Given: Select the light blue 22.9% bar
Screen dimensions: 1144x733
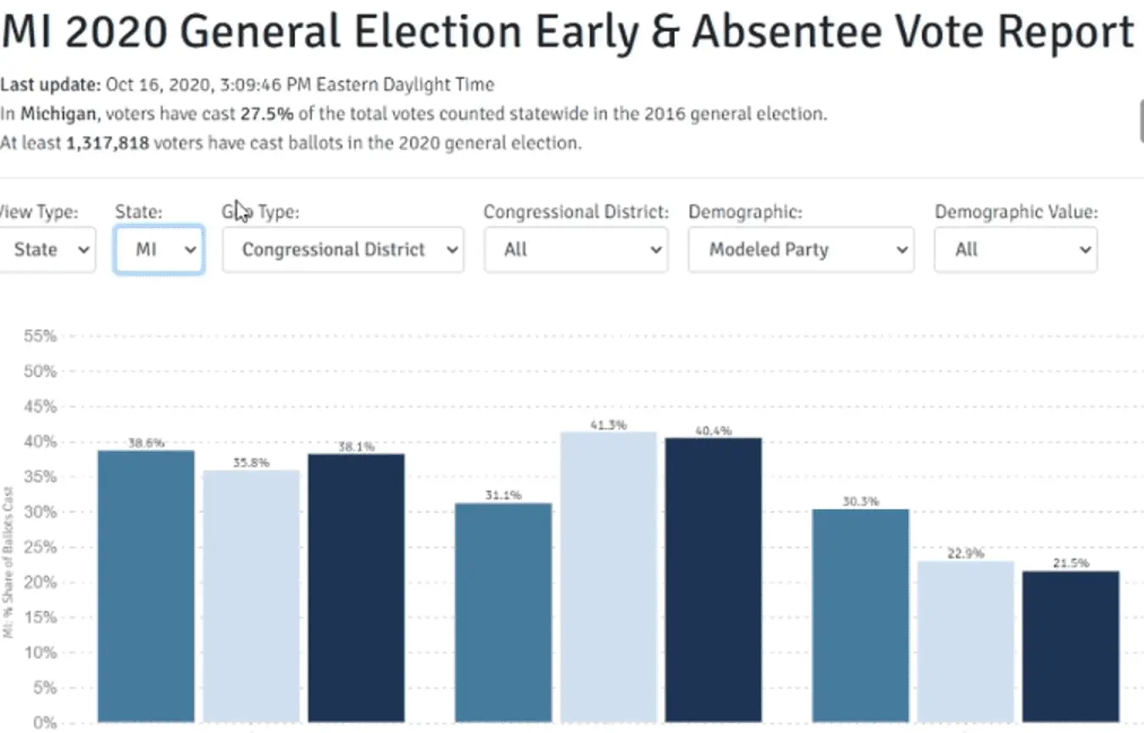Looking at the screenshot, I should point(965,640).
